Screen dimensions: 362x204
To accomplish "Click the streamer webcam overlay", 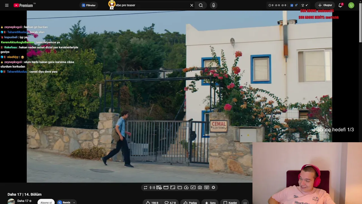I will point(307,173).
